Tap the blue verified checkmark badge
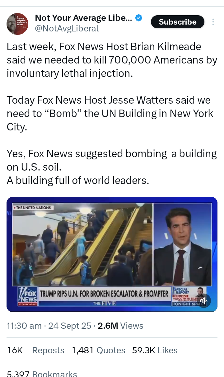The width and height of the screenshot is (224, 377). click(139, 18)
